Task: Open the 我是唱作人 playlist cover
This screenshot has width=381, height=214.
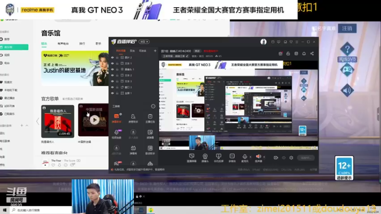Action: click(x=58, y=121)
